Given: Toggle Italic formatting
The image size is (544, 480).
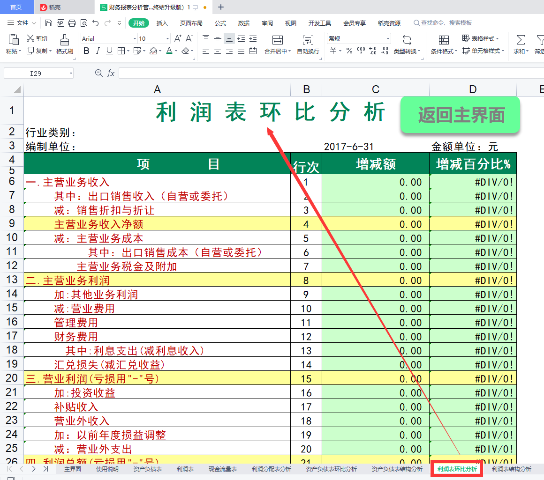Looking at the screenshot, I should [98, 51].
